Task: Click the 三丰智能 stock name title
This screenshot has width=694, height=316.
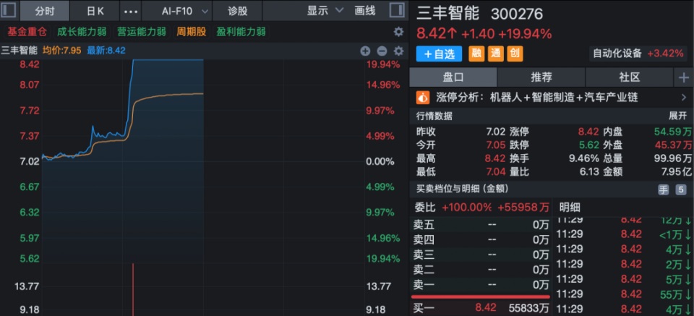Action: point(448,13)
